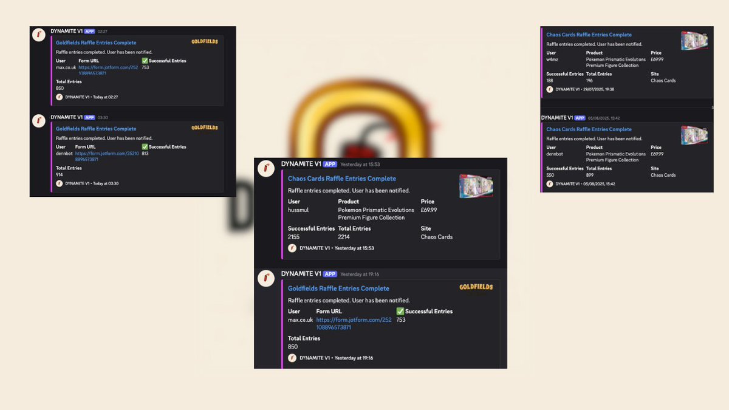Click the 'Yesterday at 15:53' header timestamp
Screen dimensions: 729x410
(360, 165)
